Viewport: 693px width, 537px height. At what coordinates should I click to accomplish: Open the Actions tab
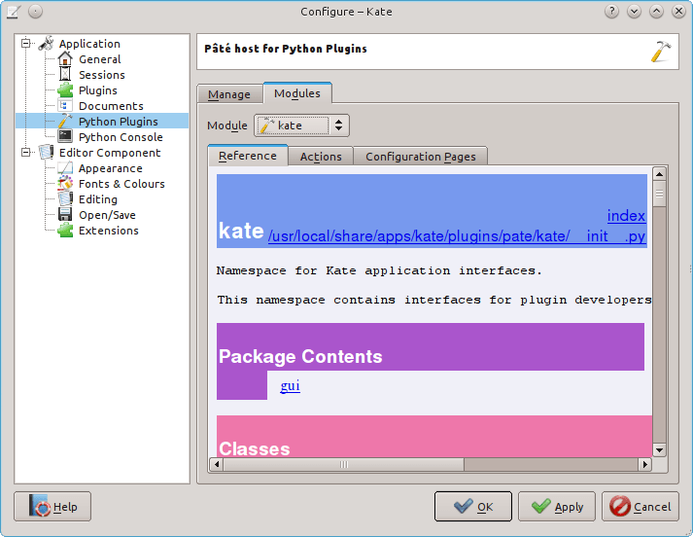(321, 157)
